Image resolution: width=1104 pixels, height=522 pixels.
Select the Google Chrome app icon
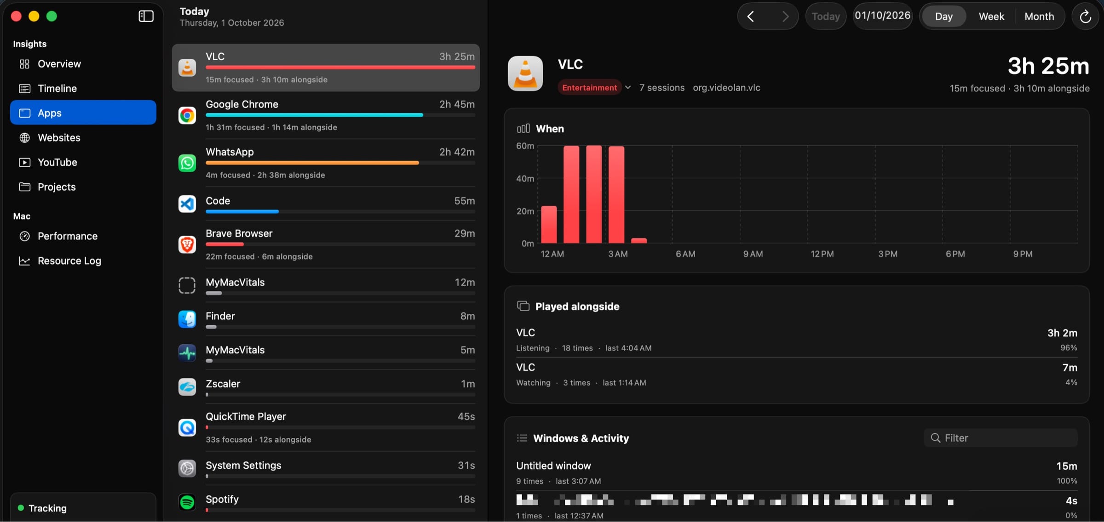tap(187, 115)
